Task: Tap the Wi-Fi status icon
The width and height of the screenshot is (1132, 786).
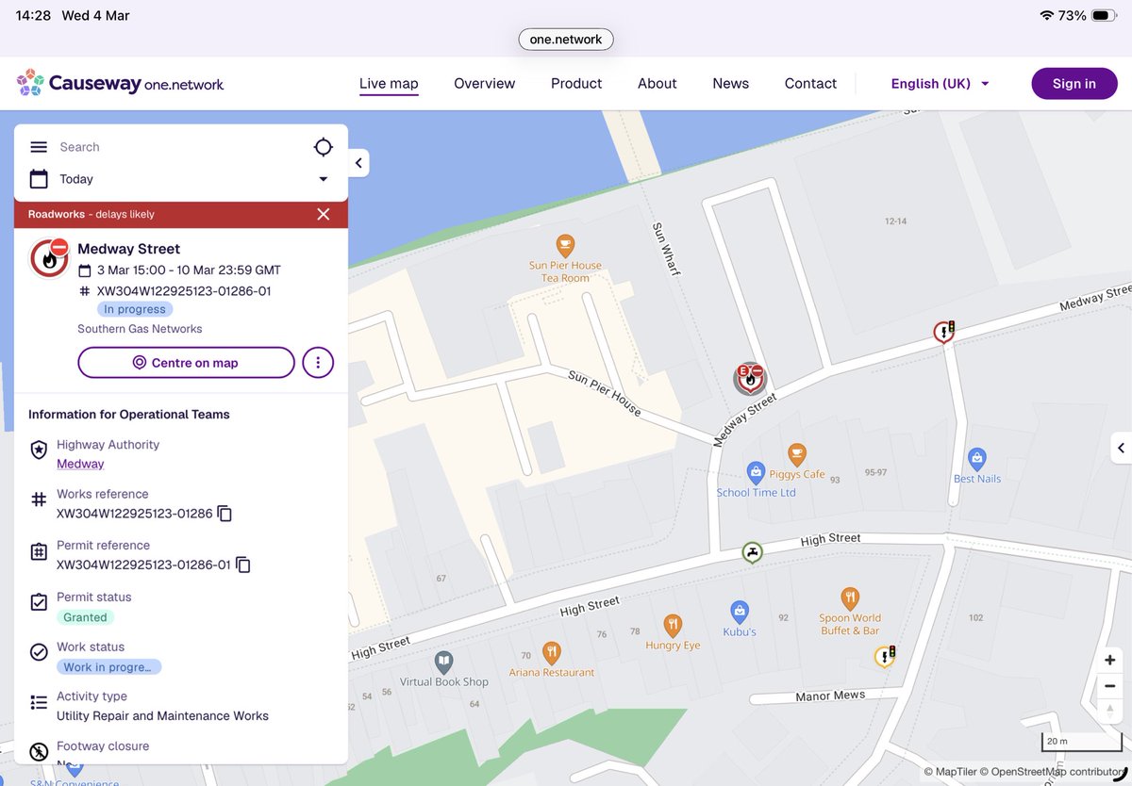Action: pyautogui.click(x=1046, y=15)
